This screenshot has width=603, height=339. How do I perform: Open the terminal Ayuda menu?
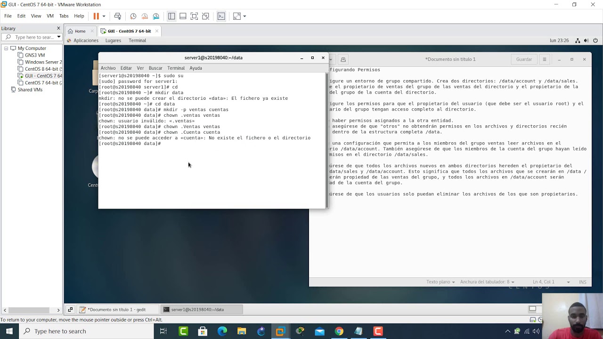[x=196, y=68]
